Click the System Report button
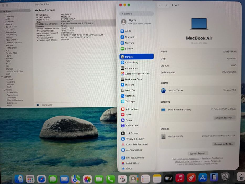245x184 pixels. 198,154
